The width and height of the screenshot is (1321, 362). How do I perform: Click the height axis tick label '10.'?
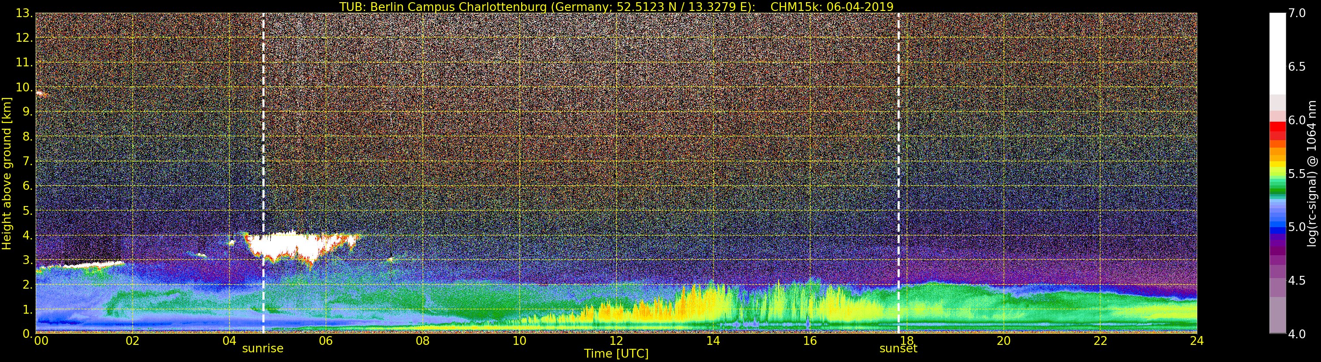pyautogui.click(x=25, y=87)
